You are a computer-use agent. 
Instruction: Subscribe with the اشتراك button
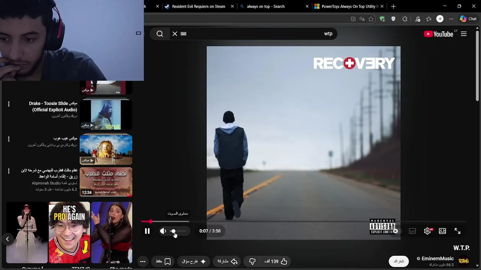(399, 261)
